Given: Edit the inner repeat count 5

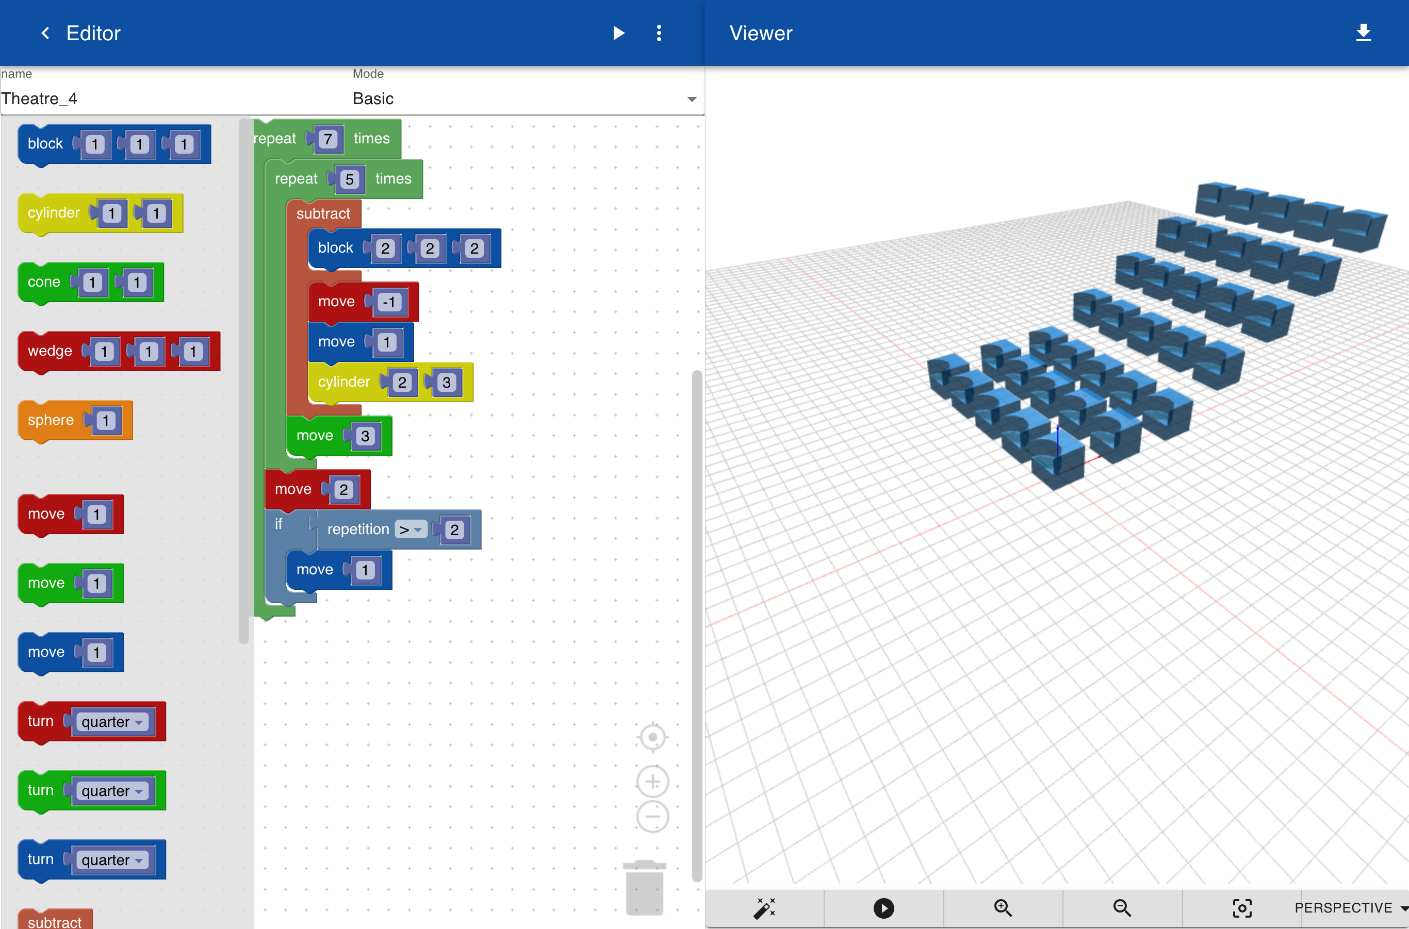Looking at the screenshot, I should click(x=349, y=179).
